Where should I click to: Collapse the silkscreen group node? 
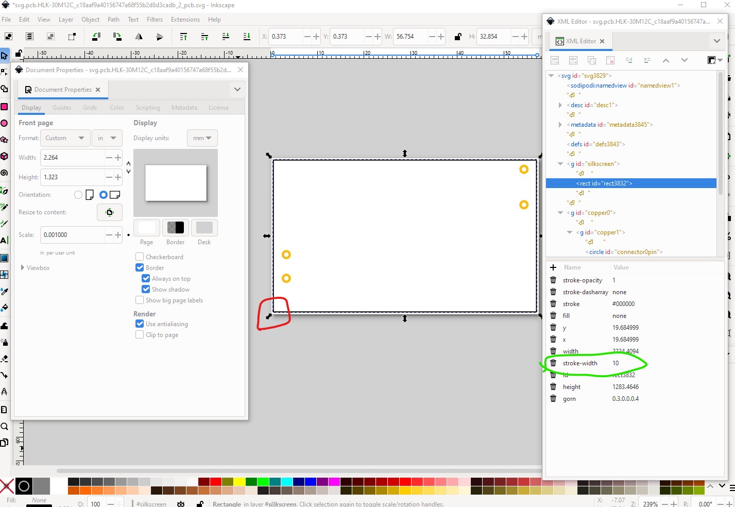pyautogui.click(x=560, y=164)
